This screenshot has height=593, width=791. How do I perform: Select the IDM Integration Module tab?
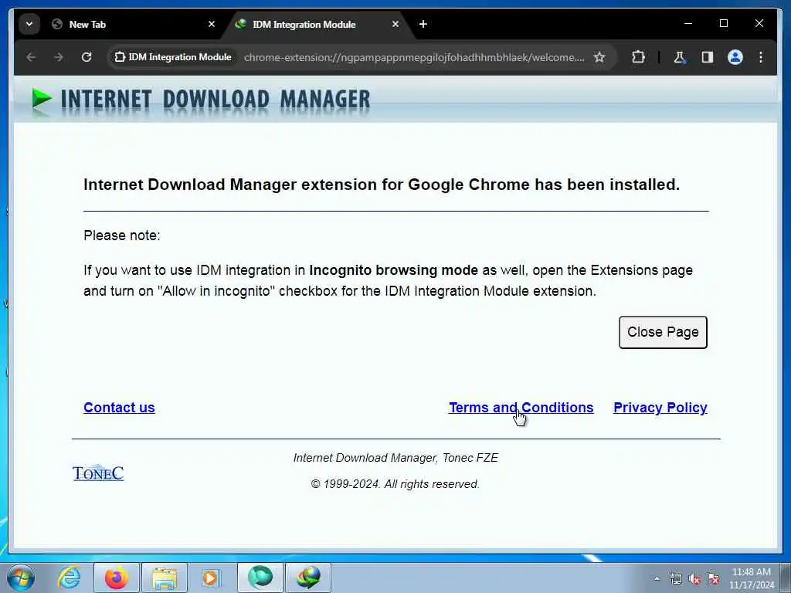pyautogui.click(x=317, y=24)
